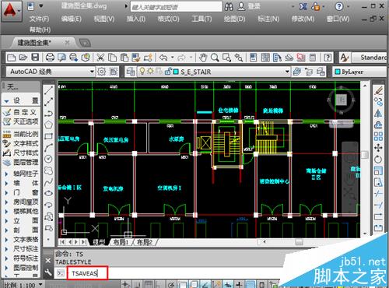Open the 视图(V) menu
The image size is (389, 288).
(104, 19)
